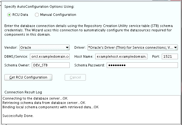Click the 'Binding local schema components' log line
Viewport: 182px width, 125px height.
pyautogui.click(x=51, y=107)
